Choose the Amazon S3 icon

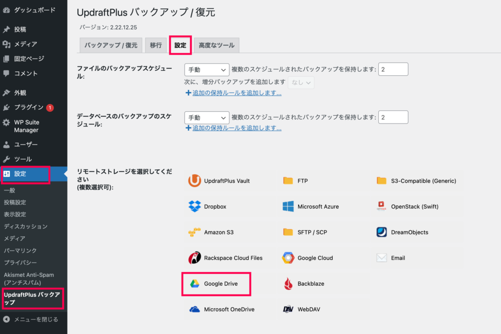pyautogui.click(x=194, y=232)
